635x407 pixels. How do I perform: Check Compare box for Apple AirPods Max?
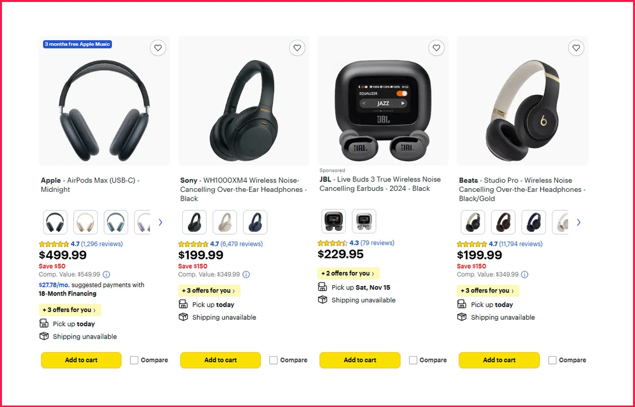(x=134, y=360)
